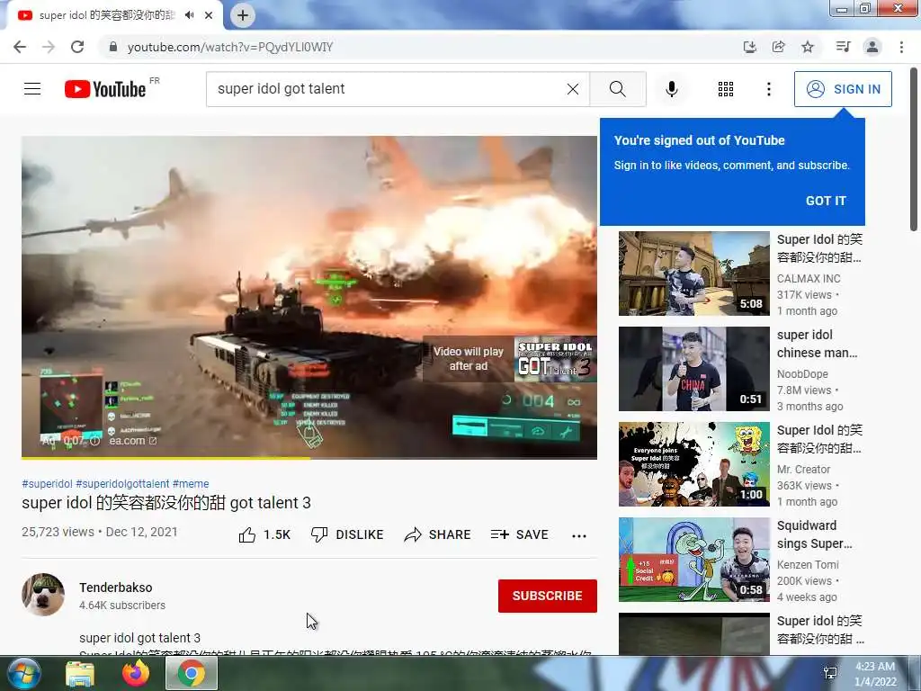This screenshot has width=921, height=691.
Task: Go to YouTube home via the logo
Action: [x=106, y=89]
